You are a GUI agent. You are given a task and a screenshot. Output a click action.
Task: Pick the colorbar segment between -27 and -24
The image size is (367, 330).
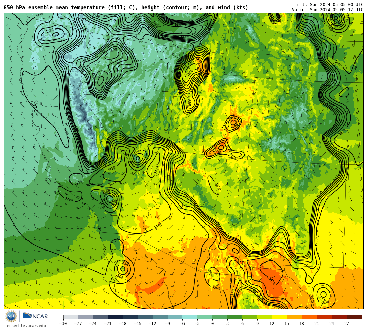[x=86, y=317]
